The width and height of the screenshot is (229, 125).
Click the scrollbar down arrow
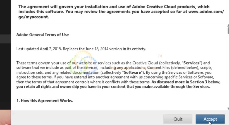click(228, 109)
